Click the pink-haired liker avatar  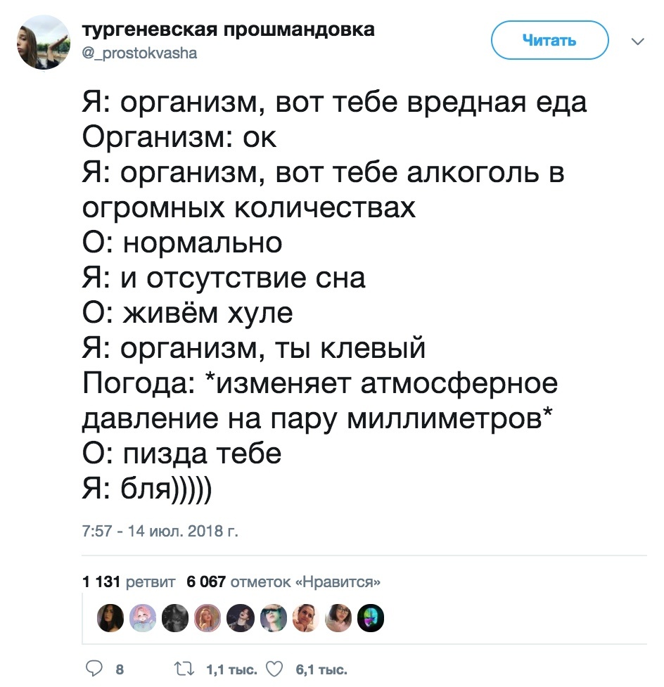tap(143, 619)
